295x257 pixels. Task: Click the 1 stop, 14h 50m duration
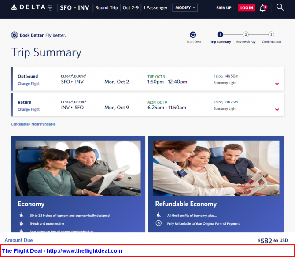(226, 76)
